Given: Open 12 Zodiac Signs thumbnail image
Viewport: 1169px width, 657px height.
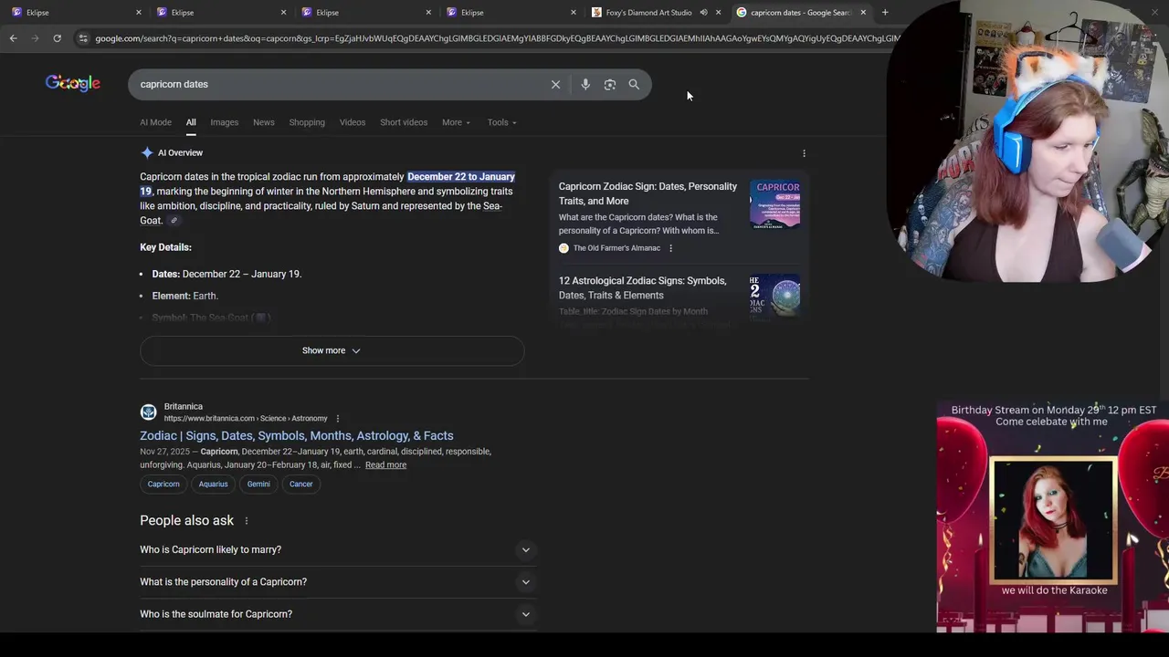Looking at the screenshot, I should click(x=774, y=296).
